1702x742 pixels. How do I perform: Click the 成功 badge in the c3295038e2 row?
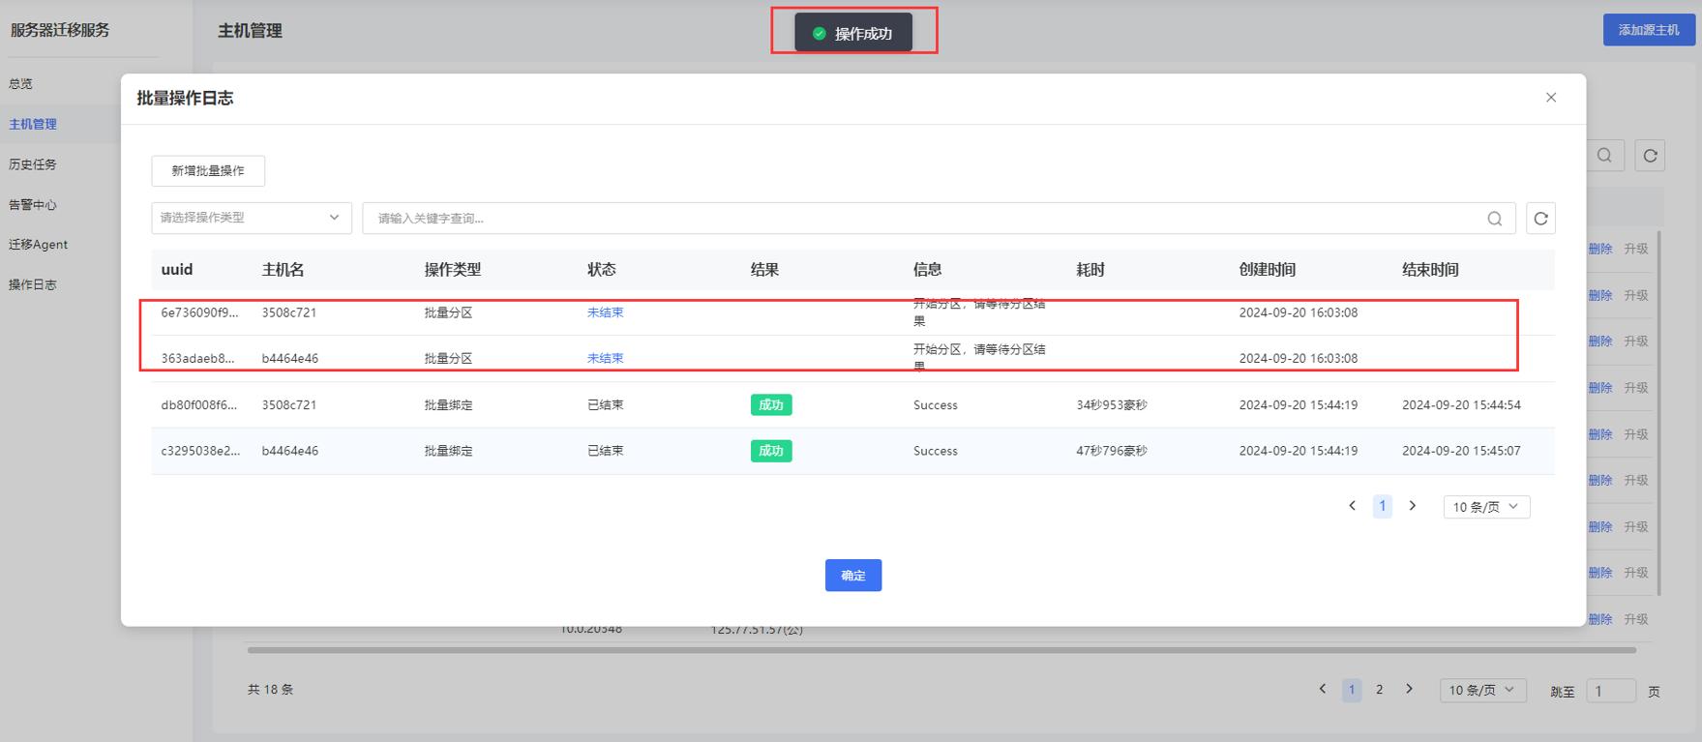pos(771,451)
